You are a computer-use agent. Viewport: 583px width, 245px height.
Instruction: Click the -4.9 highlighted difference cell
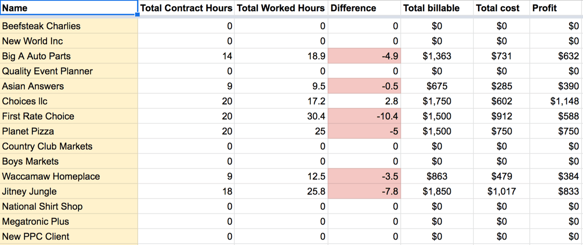364,56
